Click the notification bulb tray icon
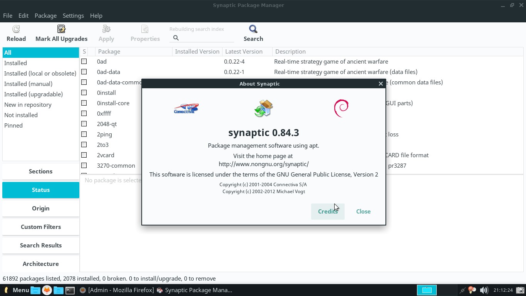 pyautogui.click(x=472, y=290)
